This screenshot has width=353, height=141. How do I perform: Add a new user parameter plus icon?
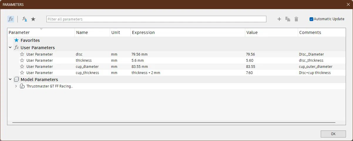click(x=279, y=19)
